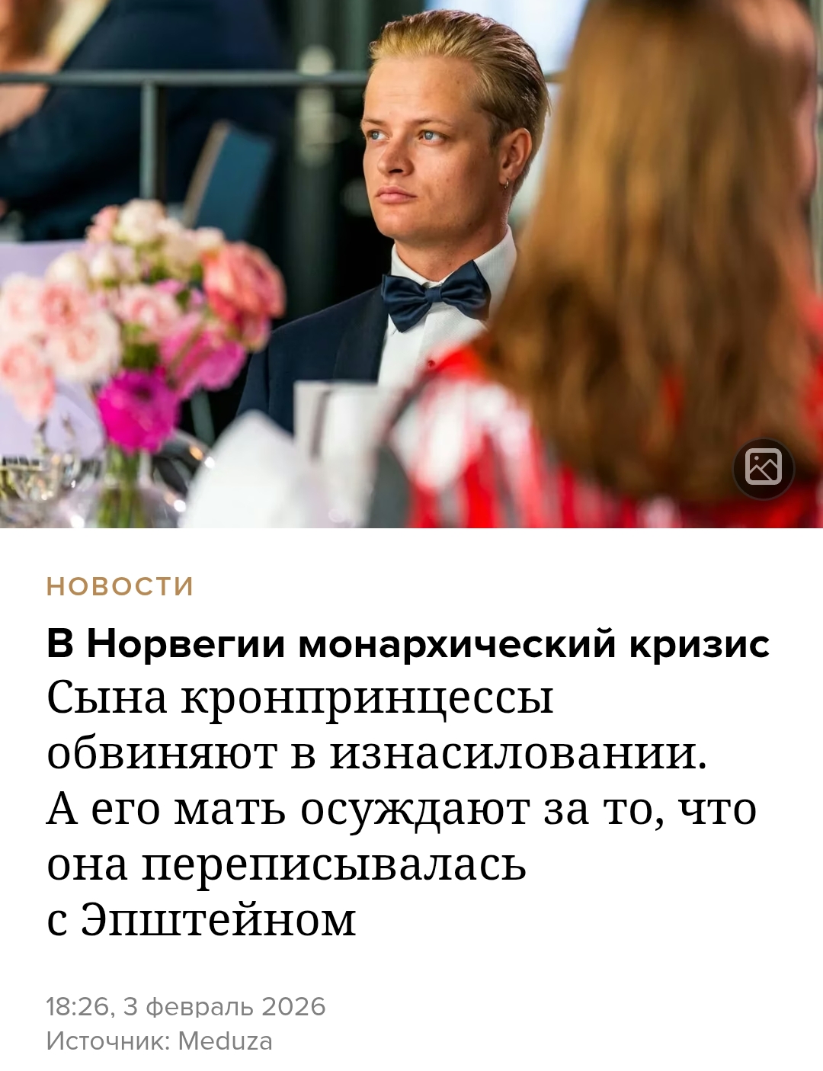This screenshot has width=823, height=1071.
Task: Tap the subheadline line "Сына кронпринцессы"
Action: point(299,697)
